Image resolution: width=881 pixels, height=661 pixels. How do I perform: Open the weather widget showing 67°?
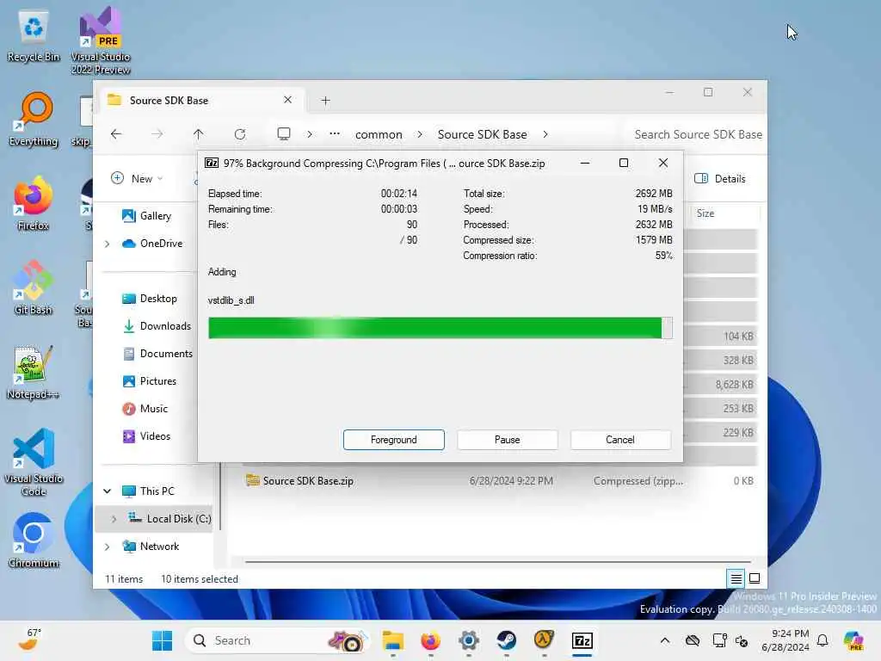click(30, 639)
